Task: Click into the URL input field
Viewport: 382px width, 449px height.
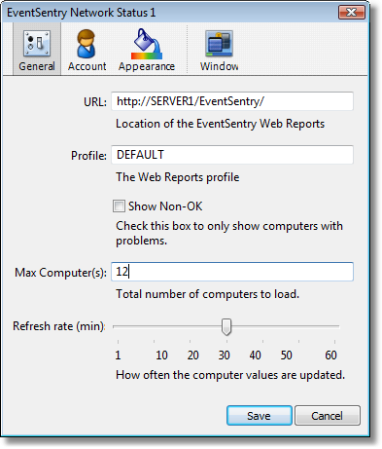Action: [232, 101]
